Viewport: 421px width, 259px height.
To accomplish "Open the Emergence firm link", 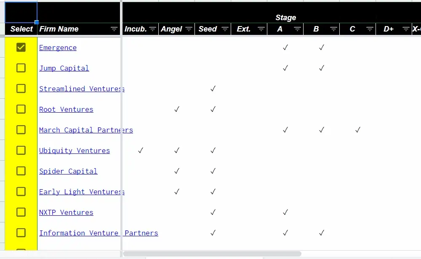I will pyautogui.click(x=58, y=48).
